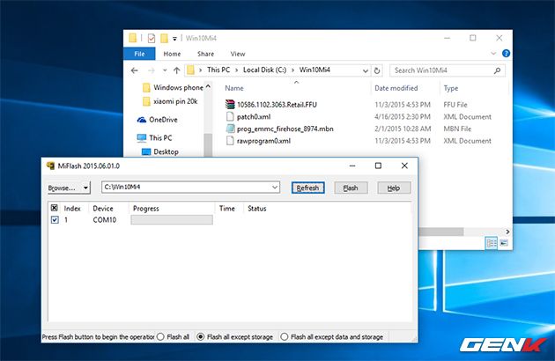Uncheck the COM10 device row checkbox
Viewport: 555px width, 361px height.
click(x=55, y=220)
